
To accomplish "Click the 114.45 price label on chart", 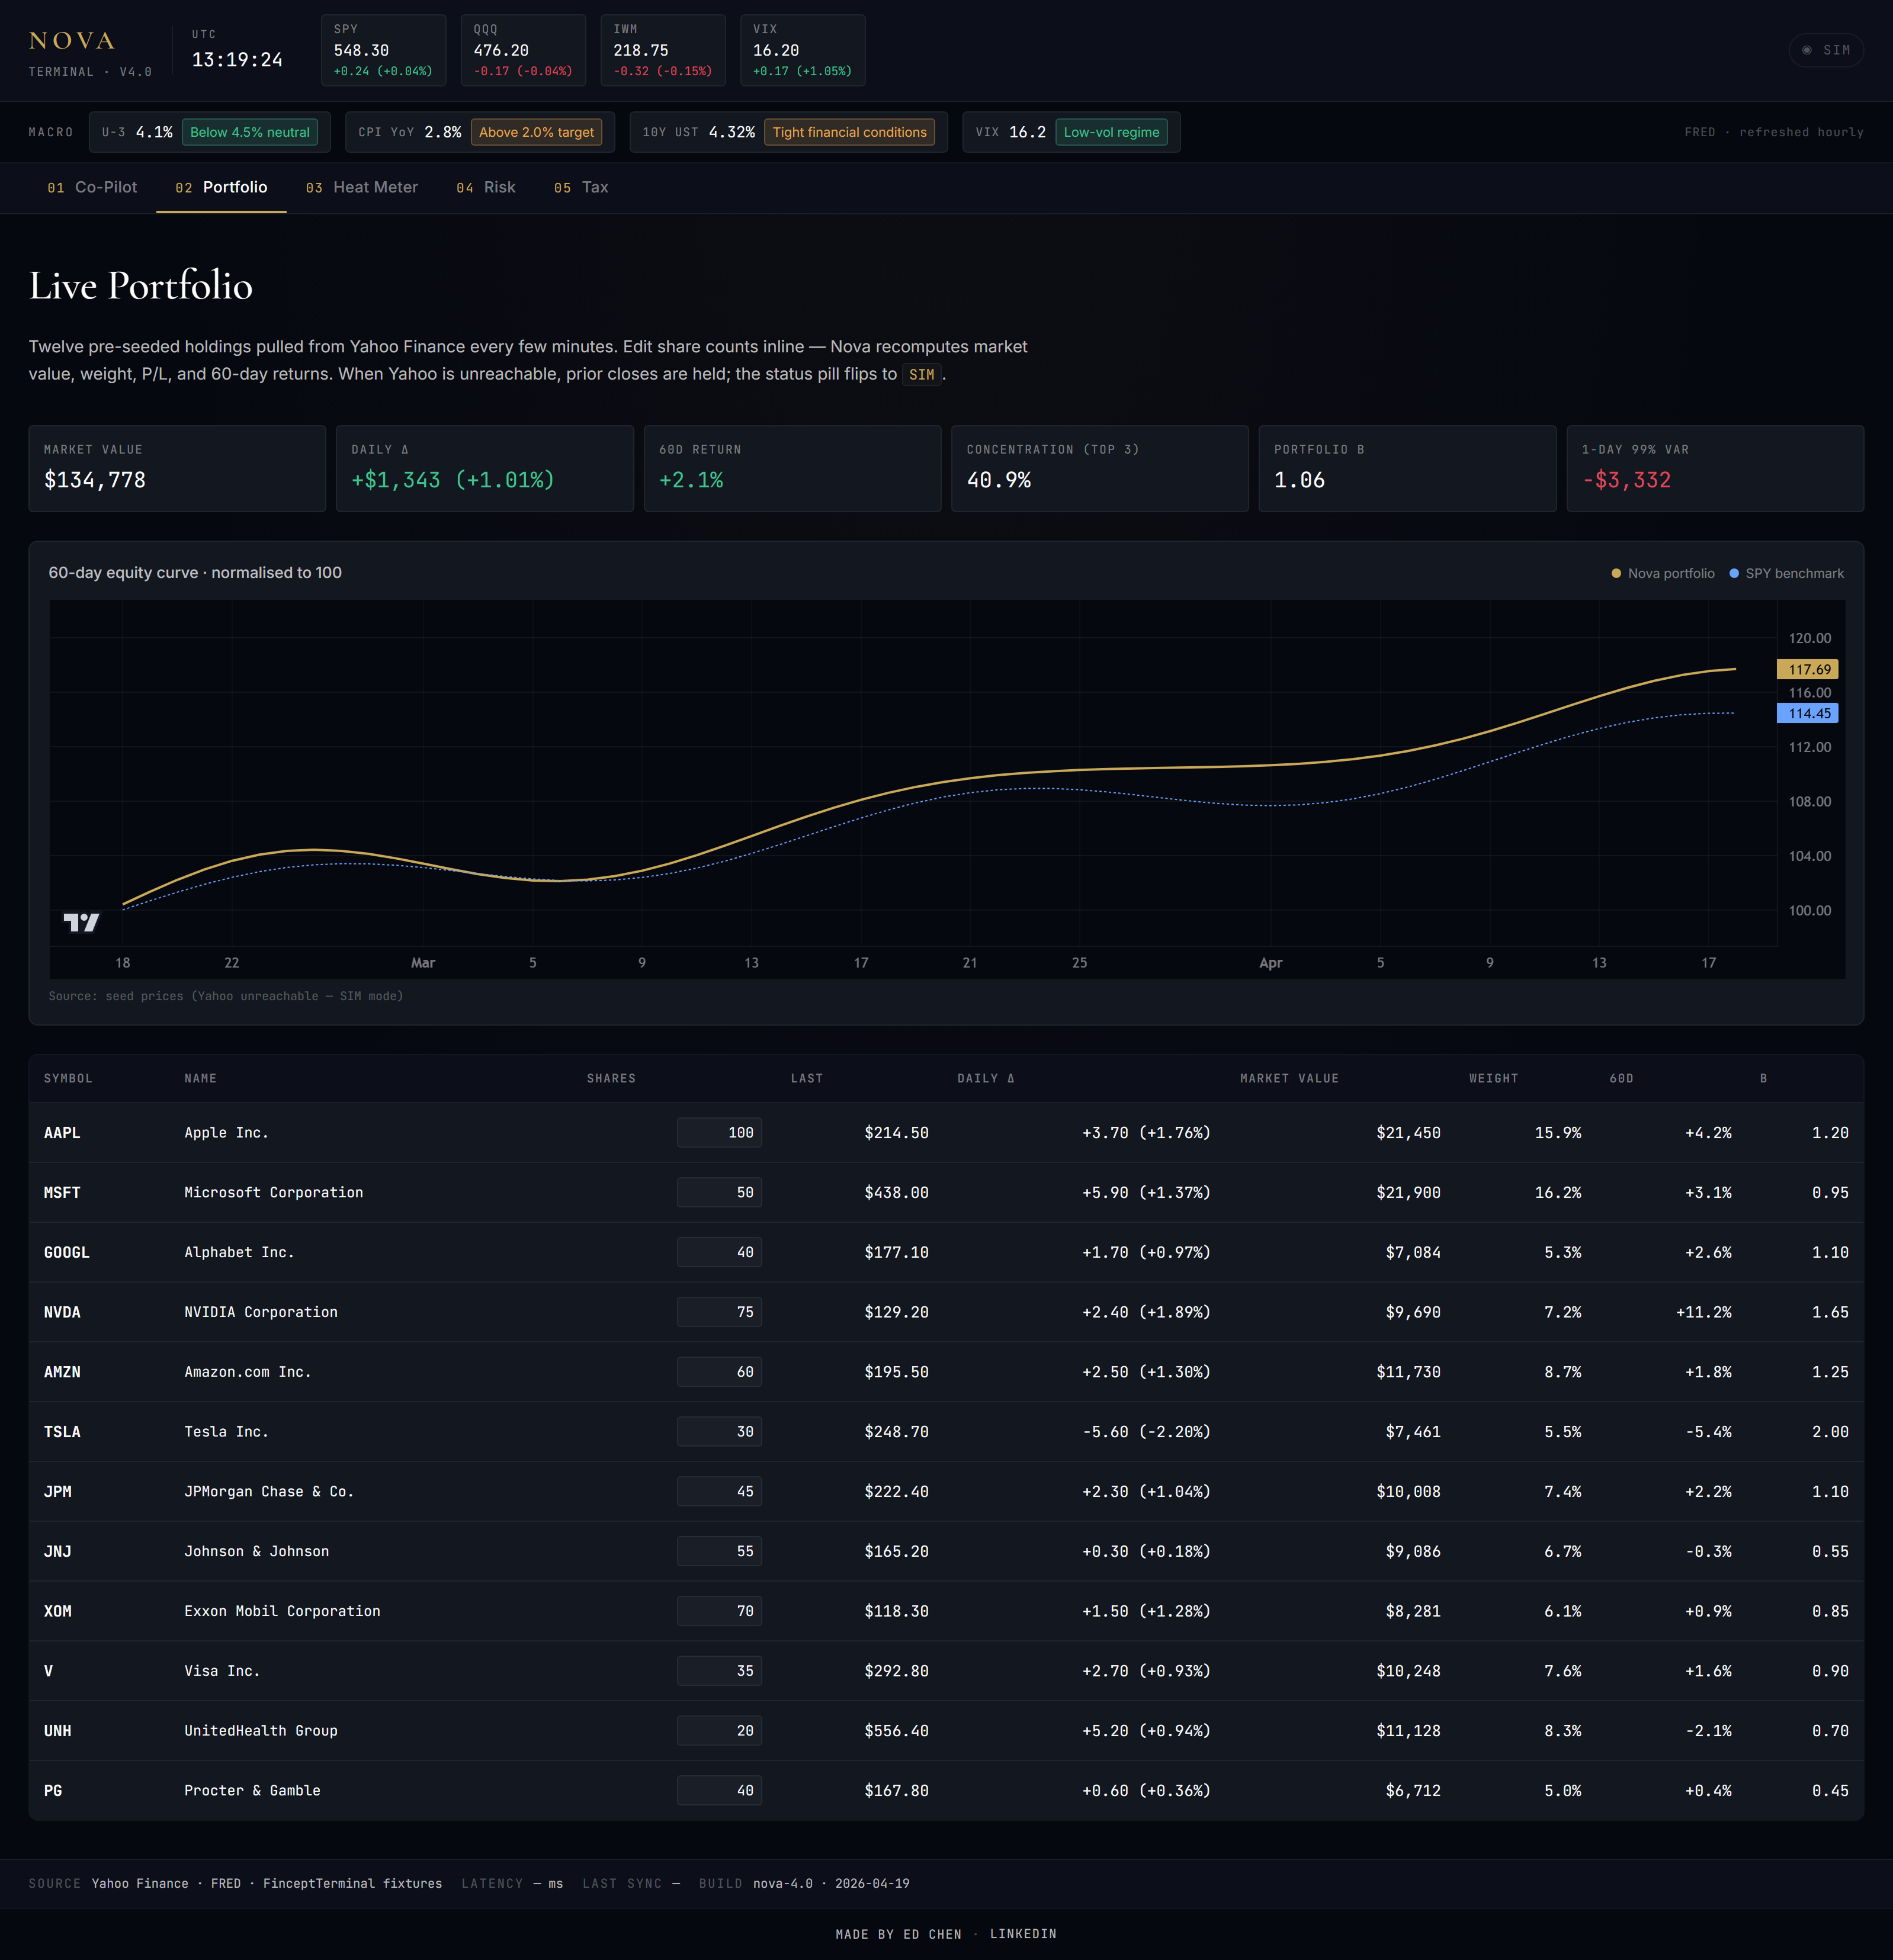I will [1808, 713].
